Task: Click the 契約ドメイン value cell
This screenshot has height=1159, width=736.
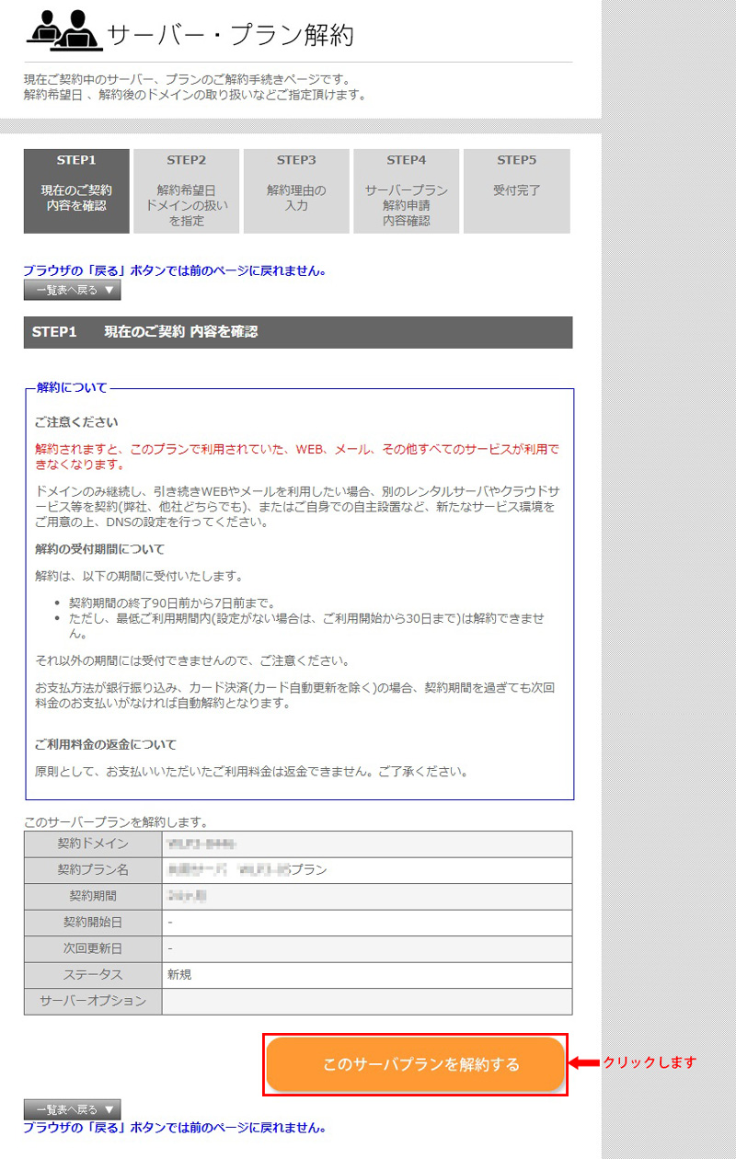Action: [x=366, y=843]
